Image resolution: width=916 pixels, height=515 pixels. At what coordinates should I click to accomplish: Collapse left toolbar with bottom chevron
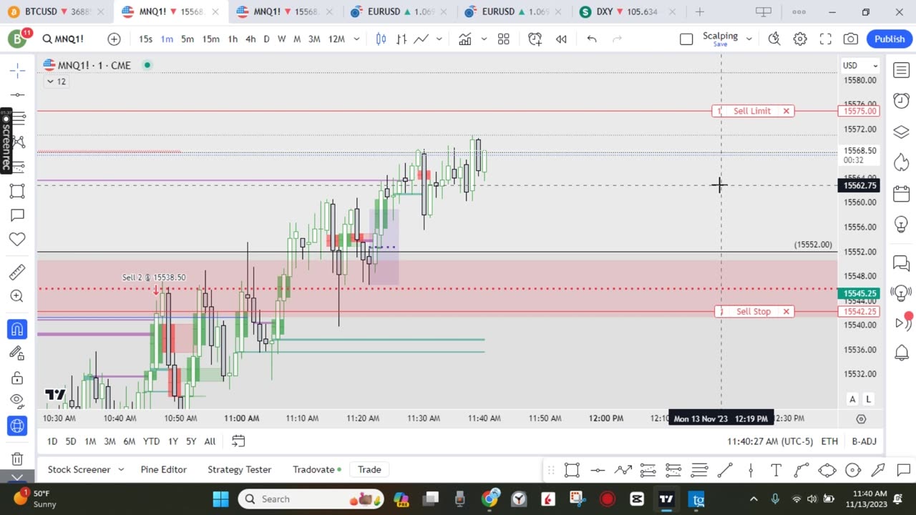[x=17, y=477]
